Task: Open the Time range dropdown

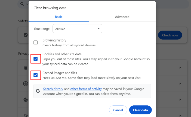Action: coord(78,29)
